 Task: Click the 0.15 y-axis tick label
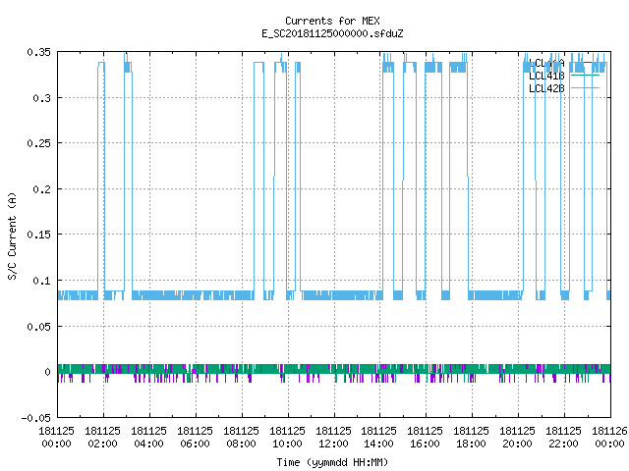point(39,235)
